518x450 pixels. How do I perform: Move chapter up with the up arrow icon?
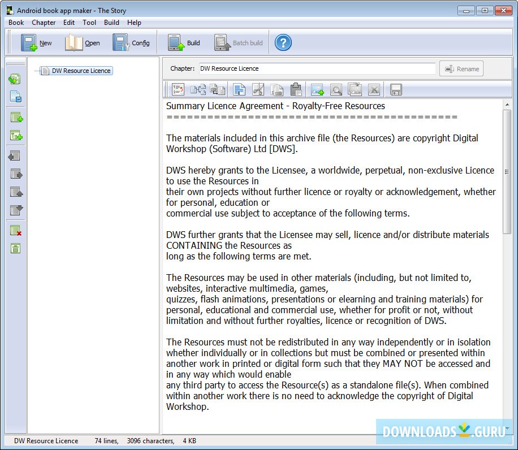pyautogui.click(x=16, y=192)
